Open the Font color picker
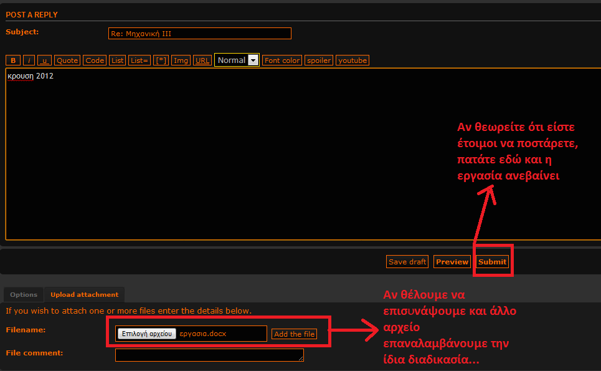601x371 pixels. pos(282,60)
